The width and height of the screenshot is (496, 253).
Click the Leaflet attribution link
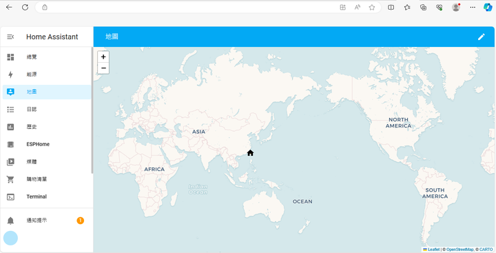click(433, 250)
